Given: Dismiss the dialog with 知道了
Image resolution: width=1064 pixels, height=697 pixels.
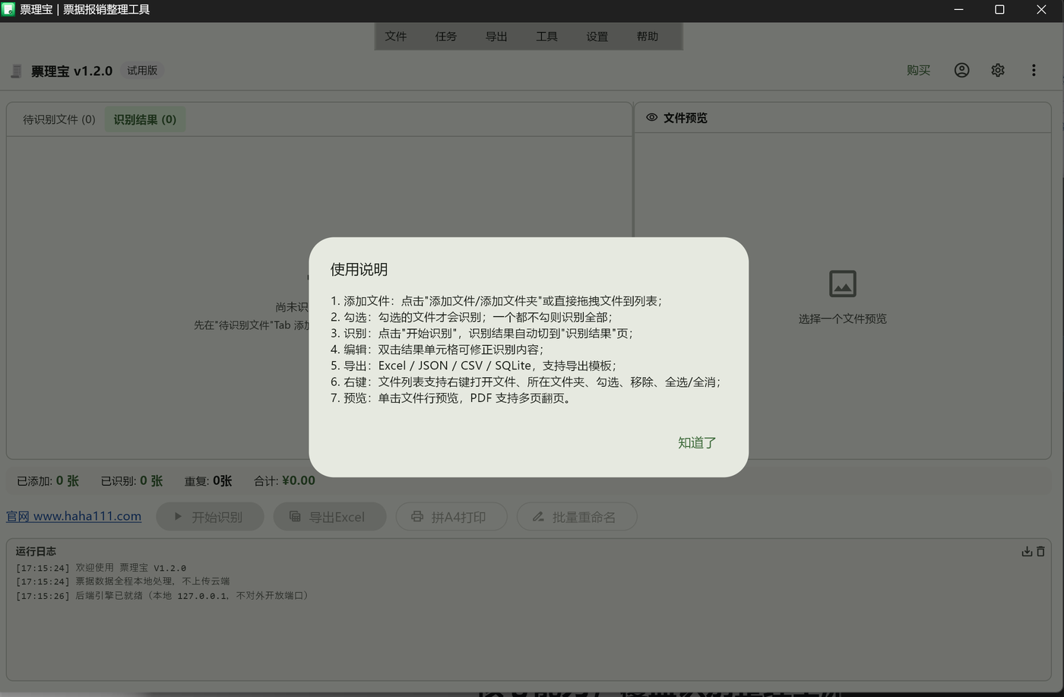Looking at the screenshot, I should coord(697,442).
